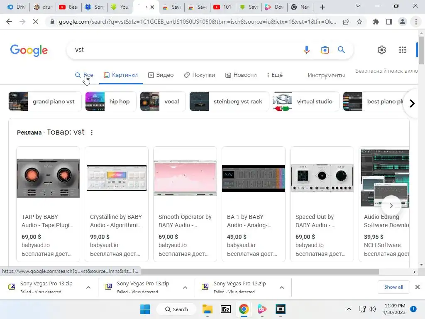Select the Картинки tab
Screen dimensions: 425x319
coord(121,75)
